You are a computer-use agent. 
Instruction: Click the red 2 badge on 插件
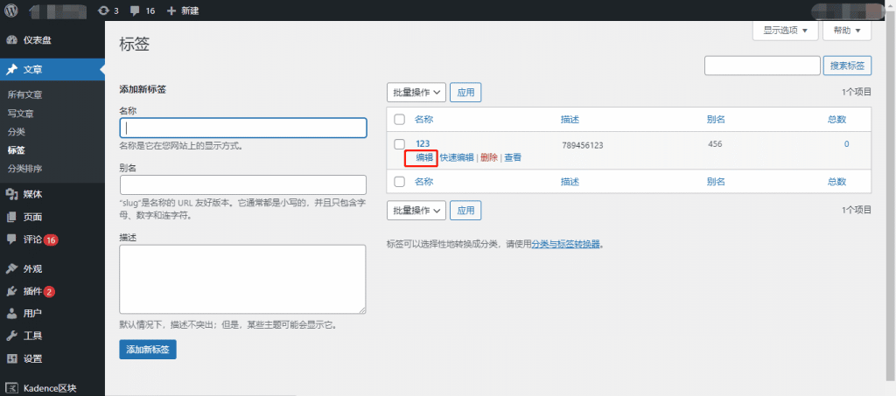point(49,292)
